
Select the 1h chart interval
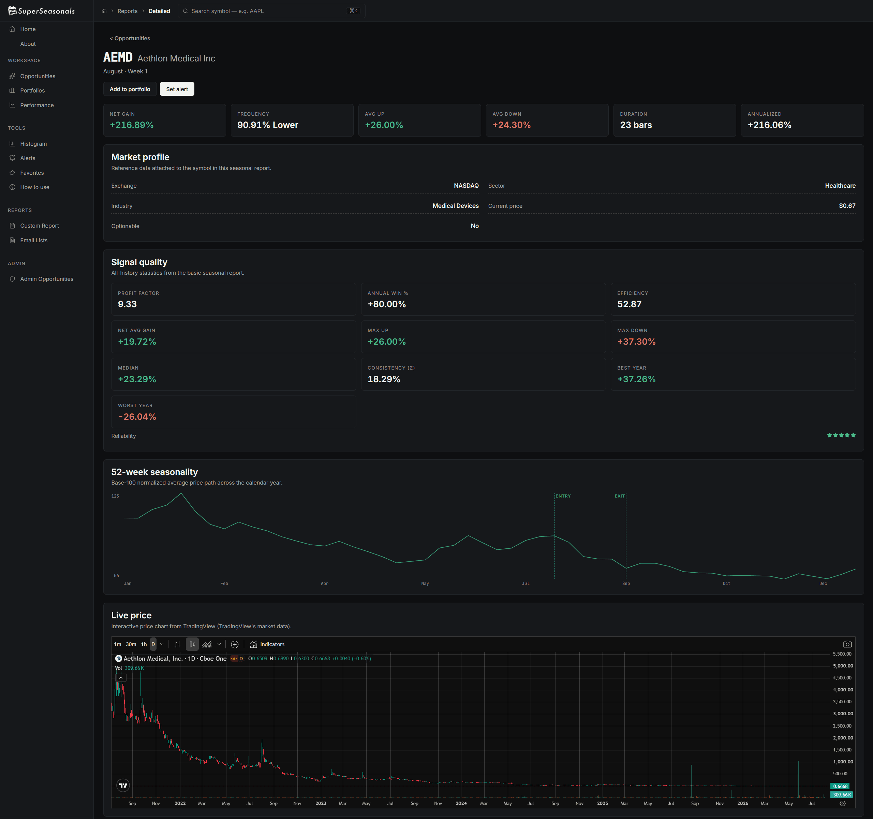144,645
